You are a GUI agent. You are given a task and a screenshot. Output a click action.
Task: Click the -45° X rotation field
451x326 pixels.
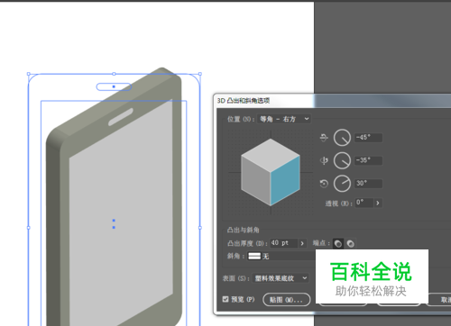(368, 138)
